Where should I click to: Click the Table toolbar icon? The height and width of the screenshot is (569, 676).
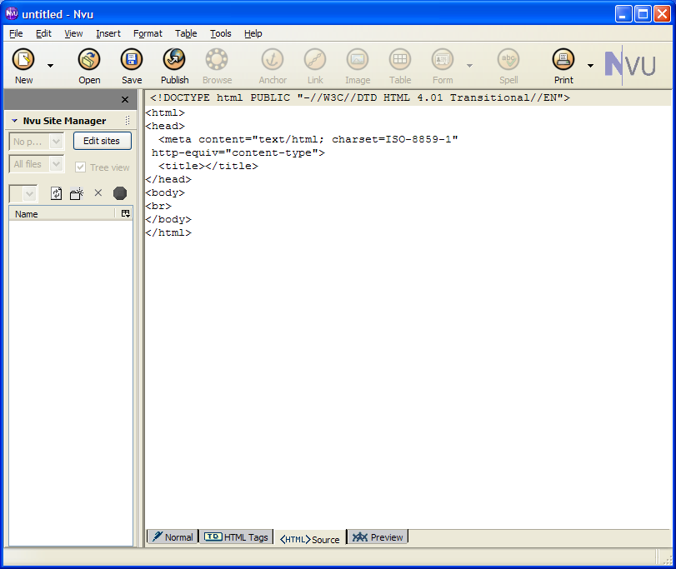[x=400, y=59]
